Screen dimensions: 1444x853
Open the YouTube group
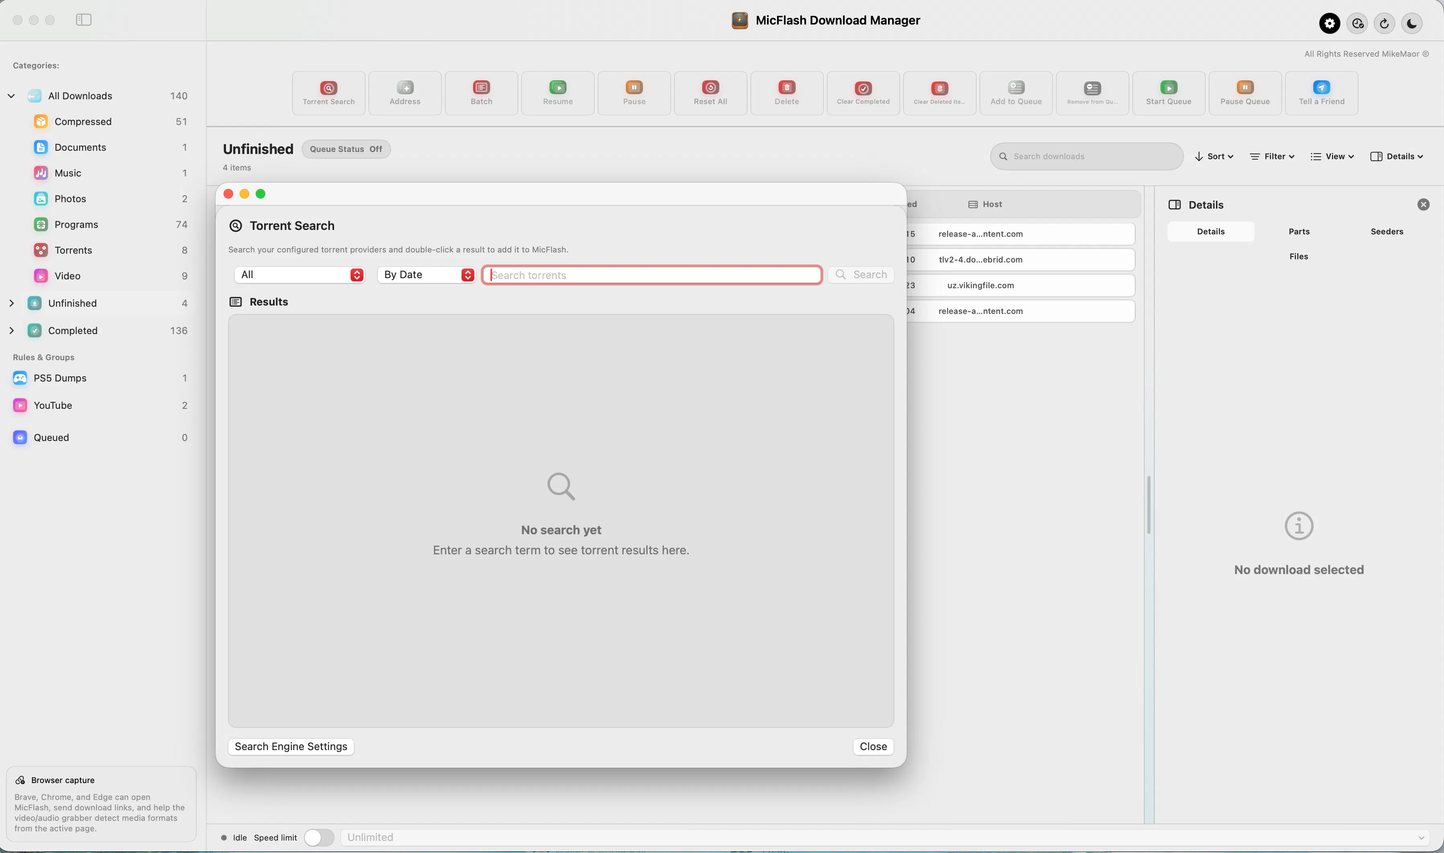coord(100,405)
